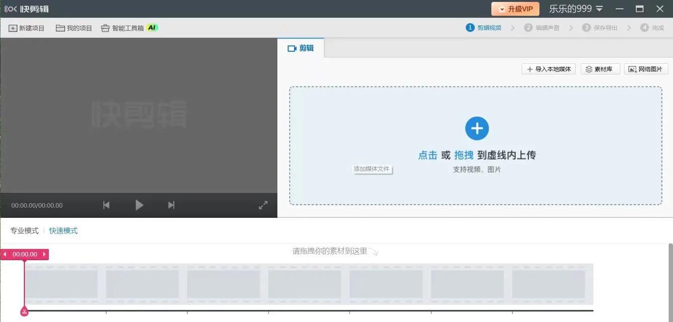Image resolution: width=673 pixels, height=322 pixels.
Task: Click the right arrow on timecode marker
Action: coord(44,254)
